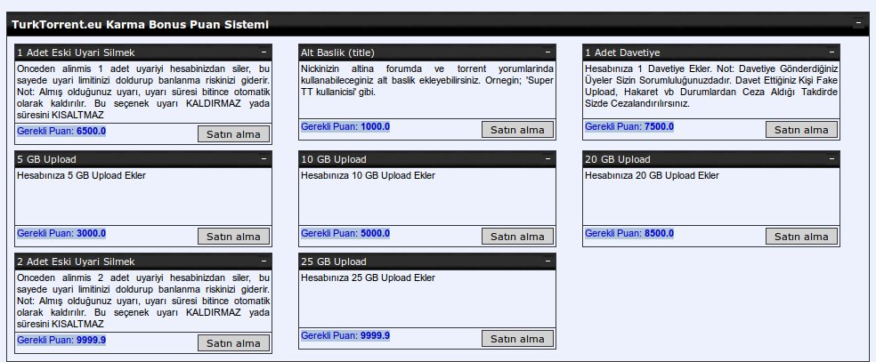Click the Gerekli Puan: 7500.0 text
Viewport: 876px width, 362px height.
click(629, 126)
